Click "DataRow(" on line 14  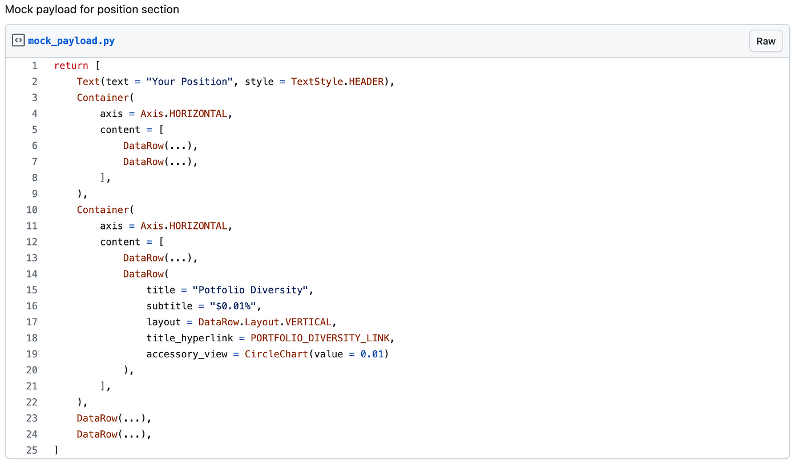[146, 274]
